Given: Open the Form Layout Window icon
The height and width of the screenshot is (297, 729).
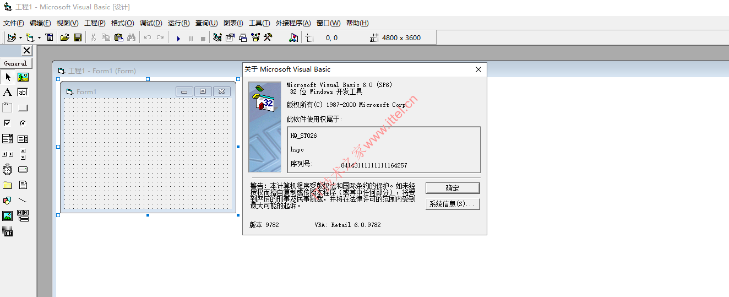Looking at the screenshot, I should click(243, 37).
